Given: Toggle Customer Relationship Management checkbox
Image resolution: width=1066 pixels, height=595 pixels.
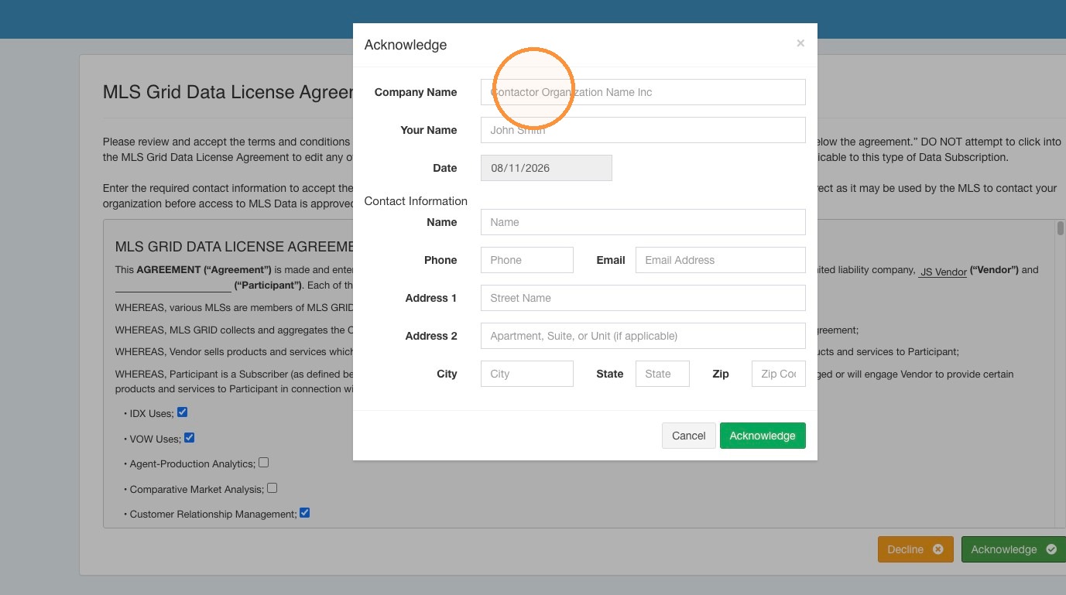Looking at the screenshot, I should [x=304, y=513].
